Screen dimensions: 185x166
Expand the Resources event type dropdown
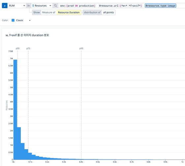point(42,6)
